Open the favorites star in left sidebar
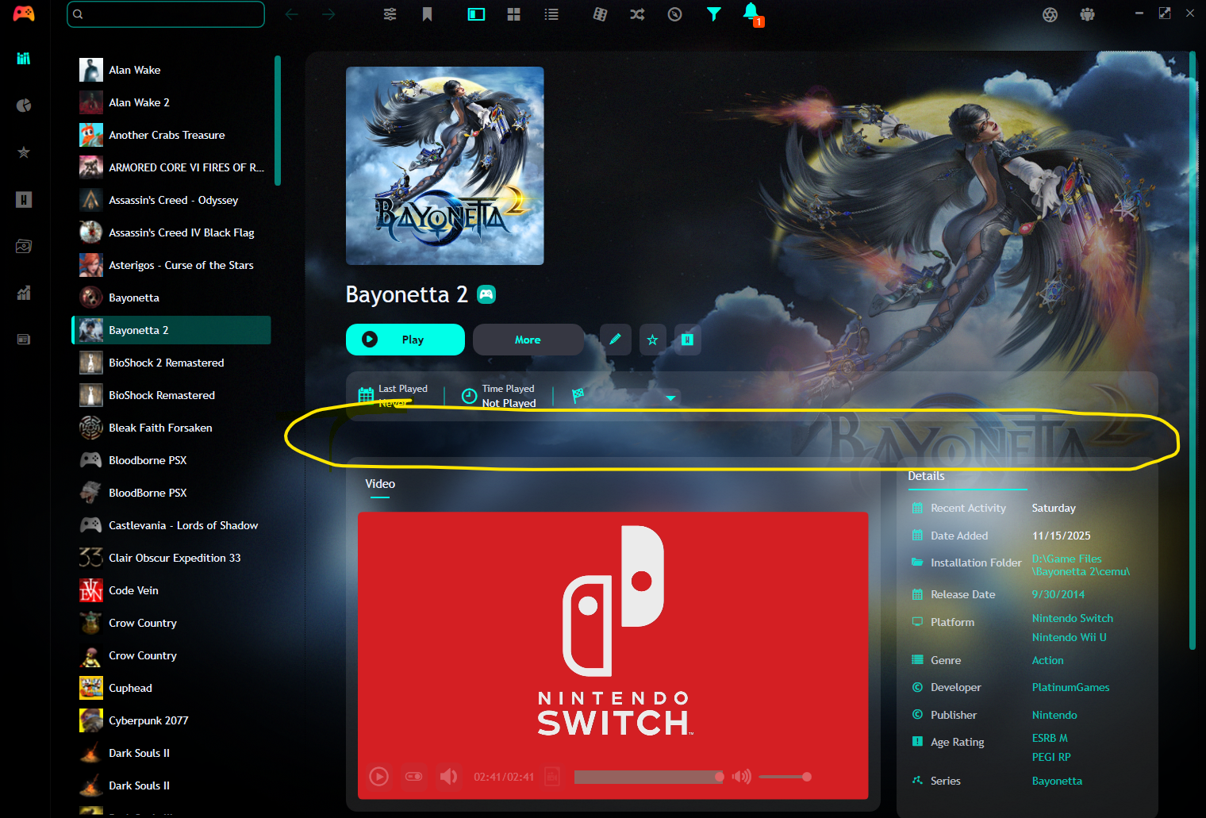 [24, 152]
